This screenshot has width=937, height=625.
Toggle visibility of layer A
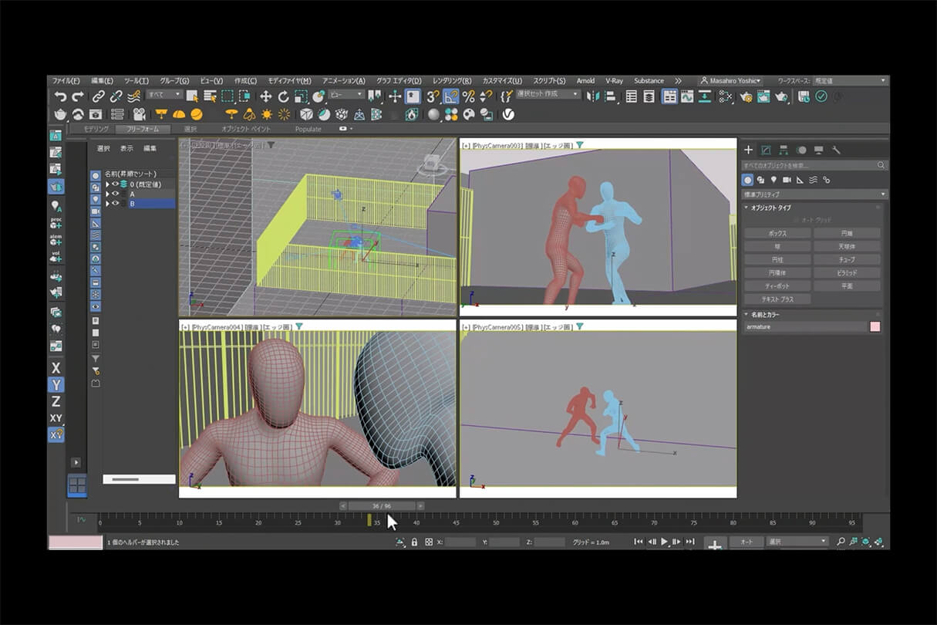pyautogui.click(x=114, y=194)
